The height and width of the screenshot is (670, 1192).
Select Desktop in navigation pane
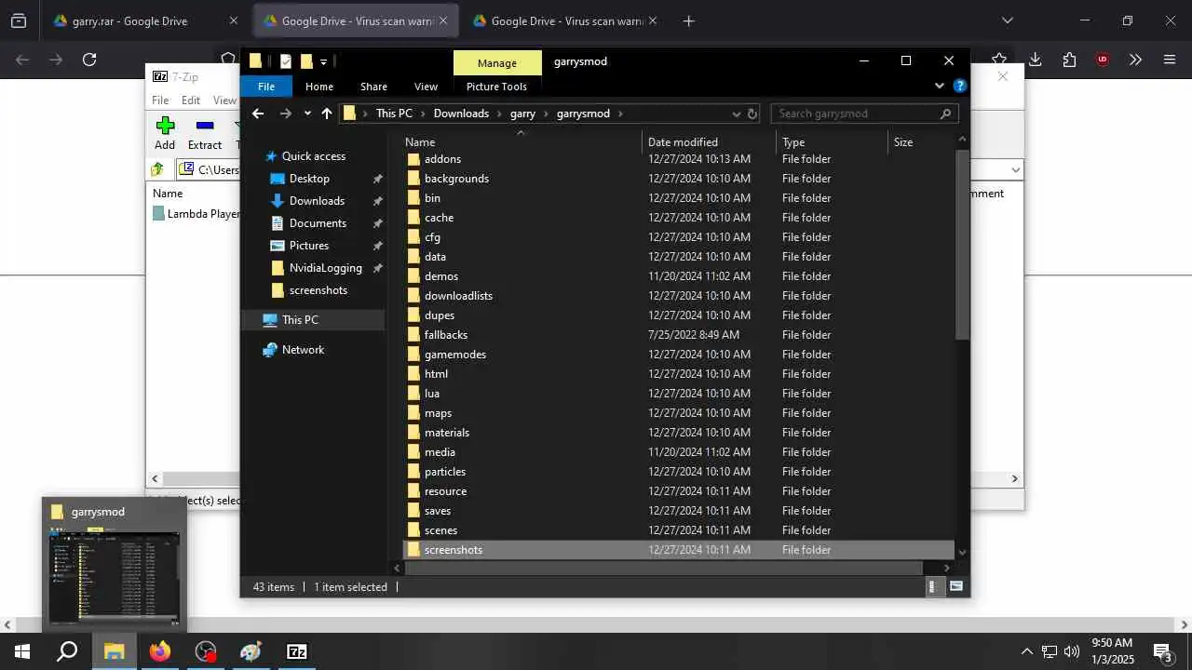(x=309, y=179)
